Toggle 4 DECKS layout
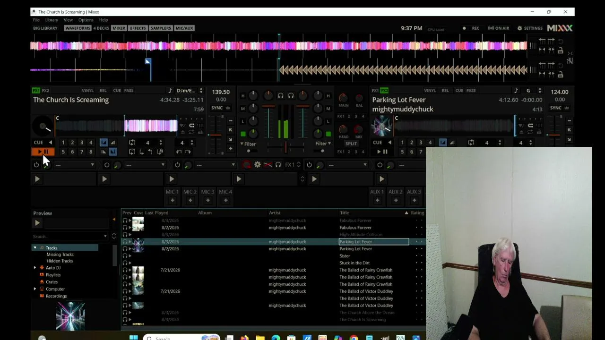This screenshot has width=605, height=340. [x=101, y=28]
